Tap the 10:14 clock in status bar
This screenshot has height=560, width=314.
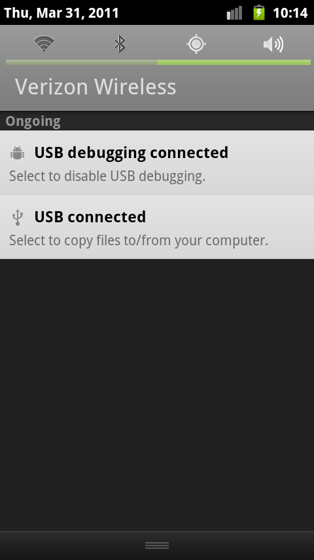[290, 13]
